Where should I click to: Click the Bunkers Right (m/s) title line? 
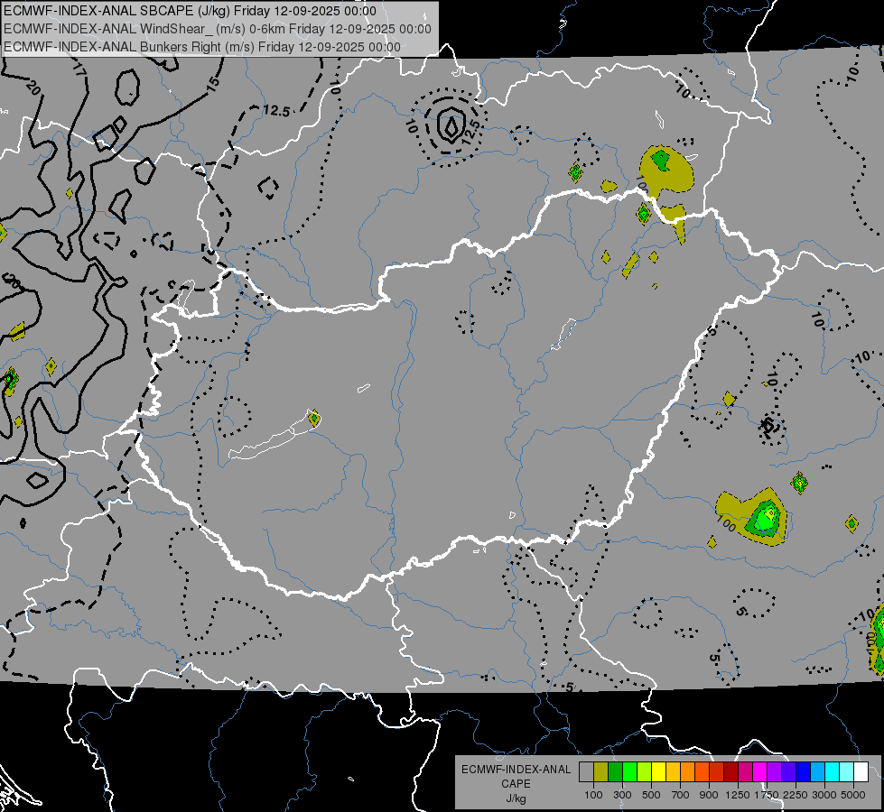point(202,47)
